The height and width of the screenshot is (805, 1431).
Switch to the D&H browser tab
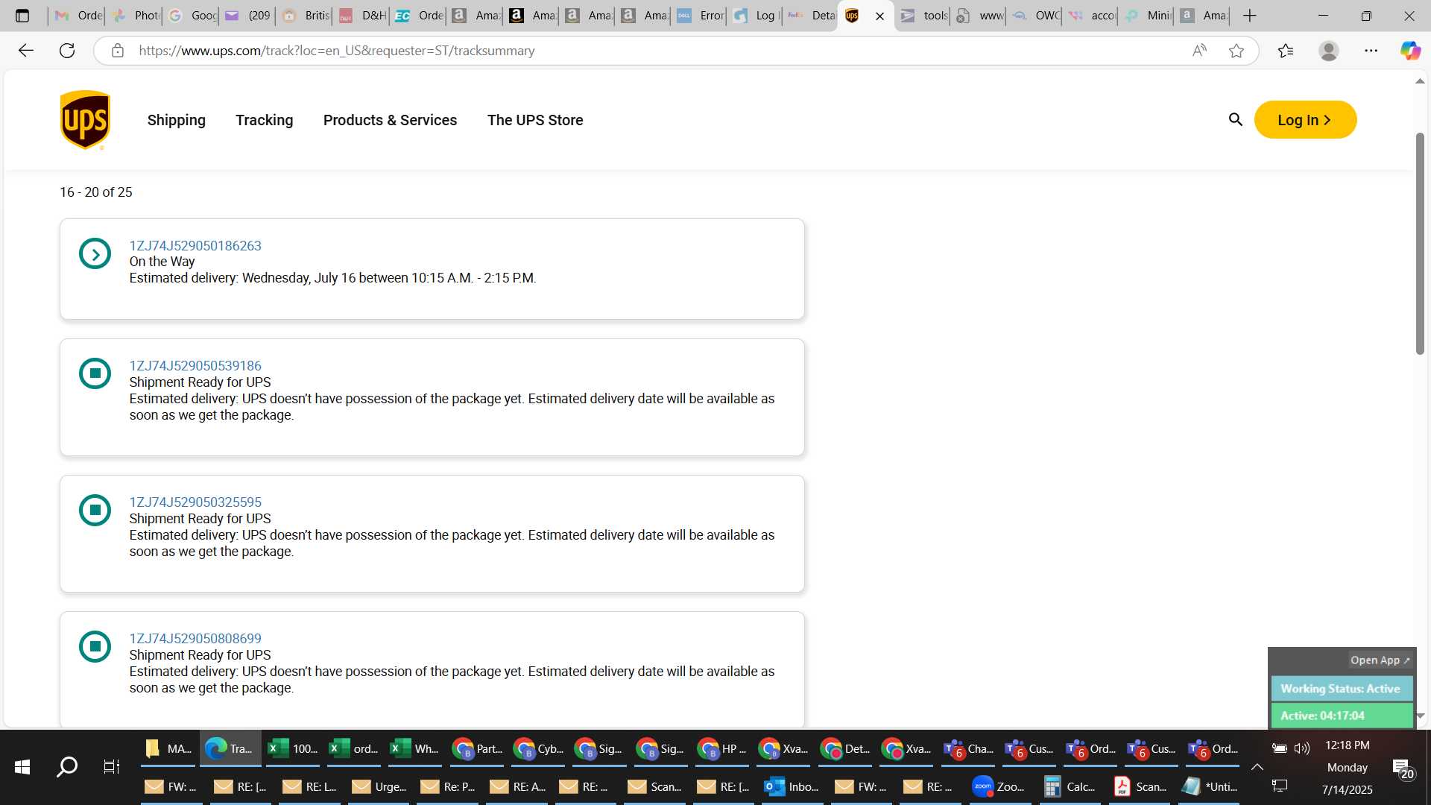point(361,16)
